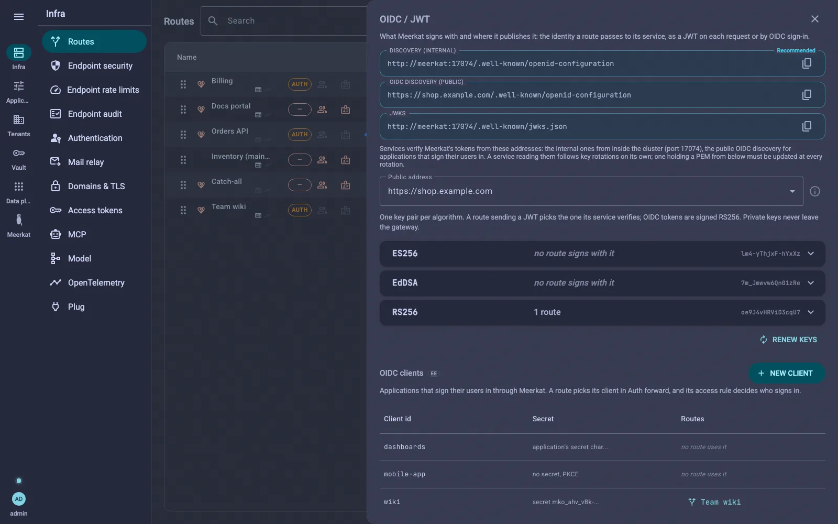Toggle the AUTH pill on the Orders API route
This screenshot has width=838, height=524.
pos(300,135)
